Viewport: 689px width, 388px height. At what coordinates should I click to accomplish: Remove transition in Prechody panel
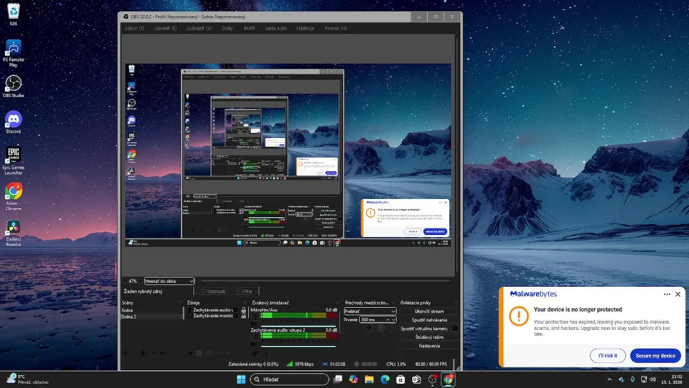point(380,328)
